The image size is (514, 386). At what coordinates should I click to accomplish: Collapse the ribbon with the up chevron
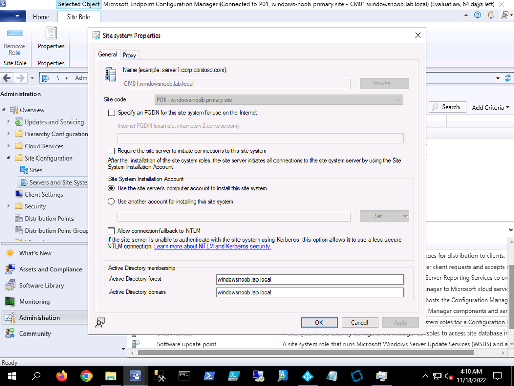pyautogui.click(x=466, y=15)
